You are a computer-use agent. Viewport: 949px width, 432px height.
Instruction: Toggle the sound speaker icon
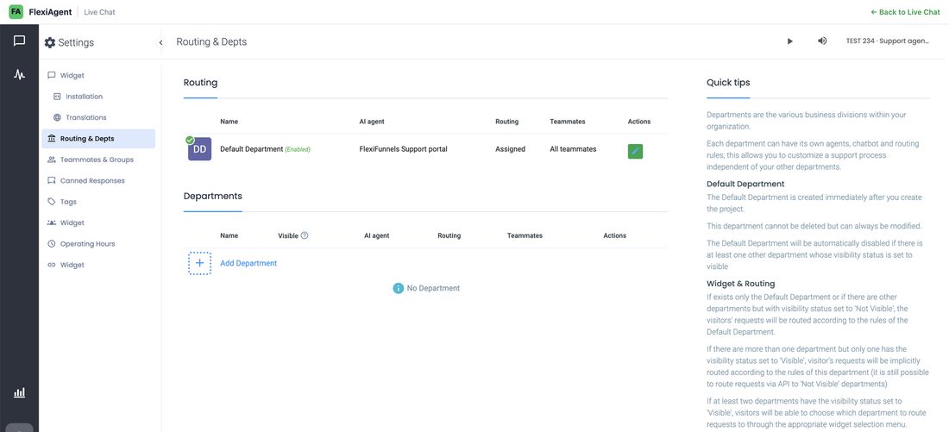point(822,41)
